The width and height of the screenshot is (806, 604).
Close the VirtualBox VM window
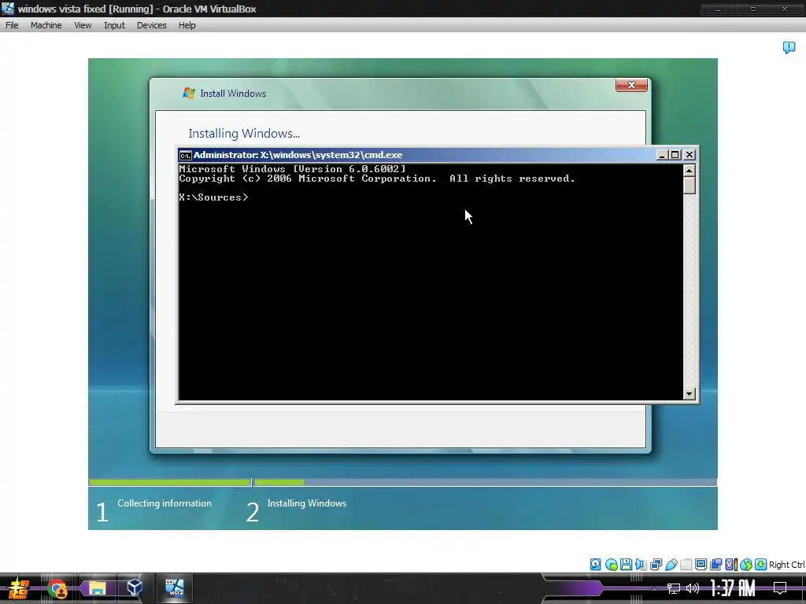pyautogui.click(x=785, y=9)
